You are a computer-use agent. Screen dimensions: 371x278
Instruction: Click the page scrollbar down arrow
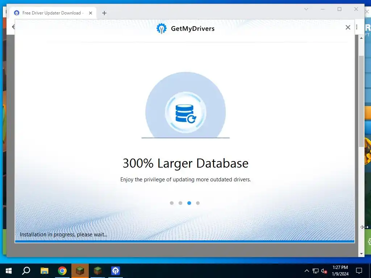[361, 254]
